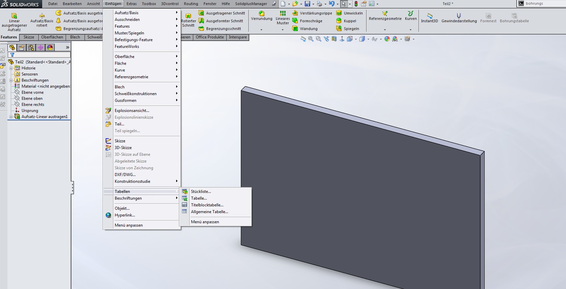The image size is (566, 289).
Task: Click the Umwickeln wrap tool
Action: (x=350, y=13)
